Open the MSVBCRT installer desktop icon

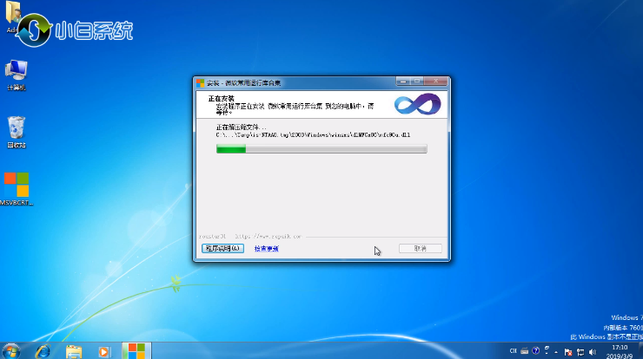(16, 186)
